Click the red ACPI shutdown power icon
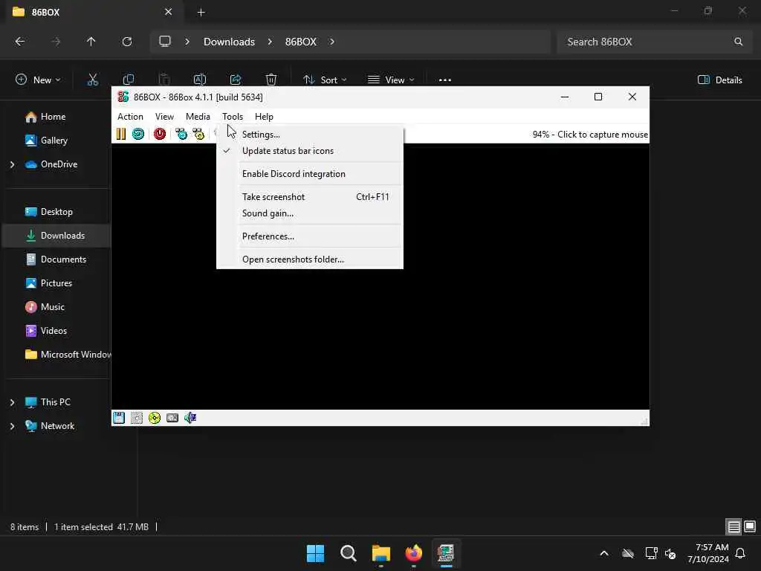This screenshot has width=761, height=571. tap(160, 134)
